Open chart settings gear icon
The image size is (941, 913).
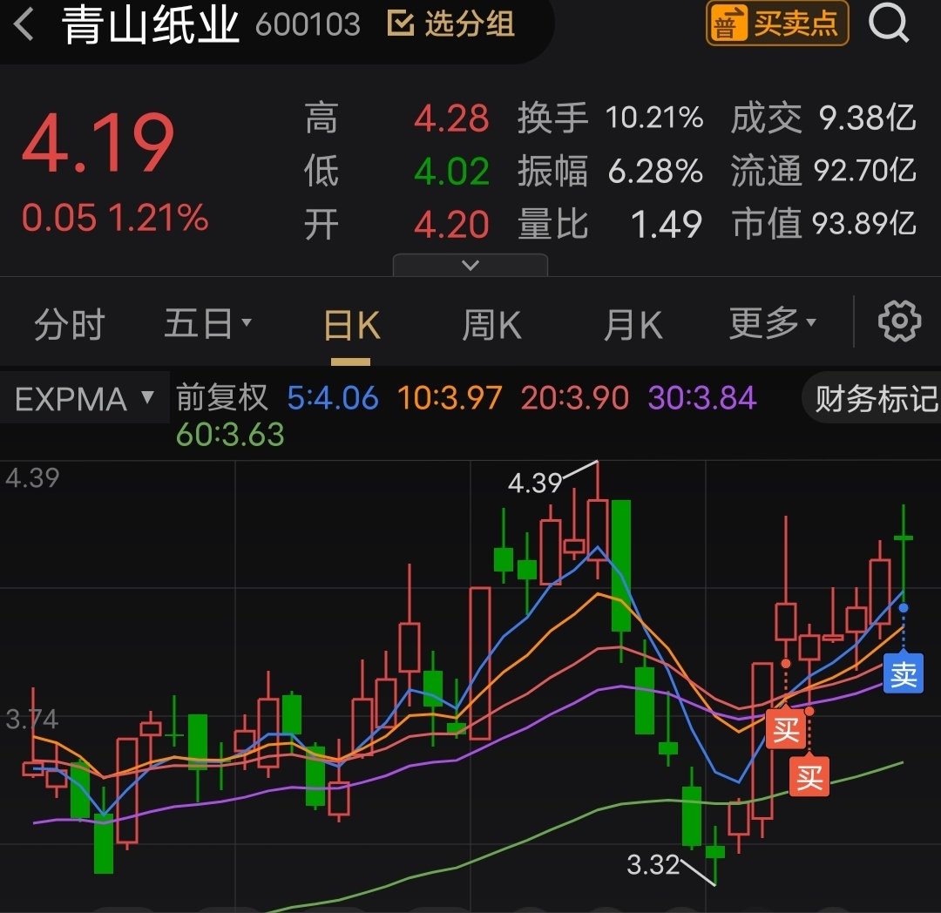click(899, 321)
